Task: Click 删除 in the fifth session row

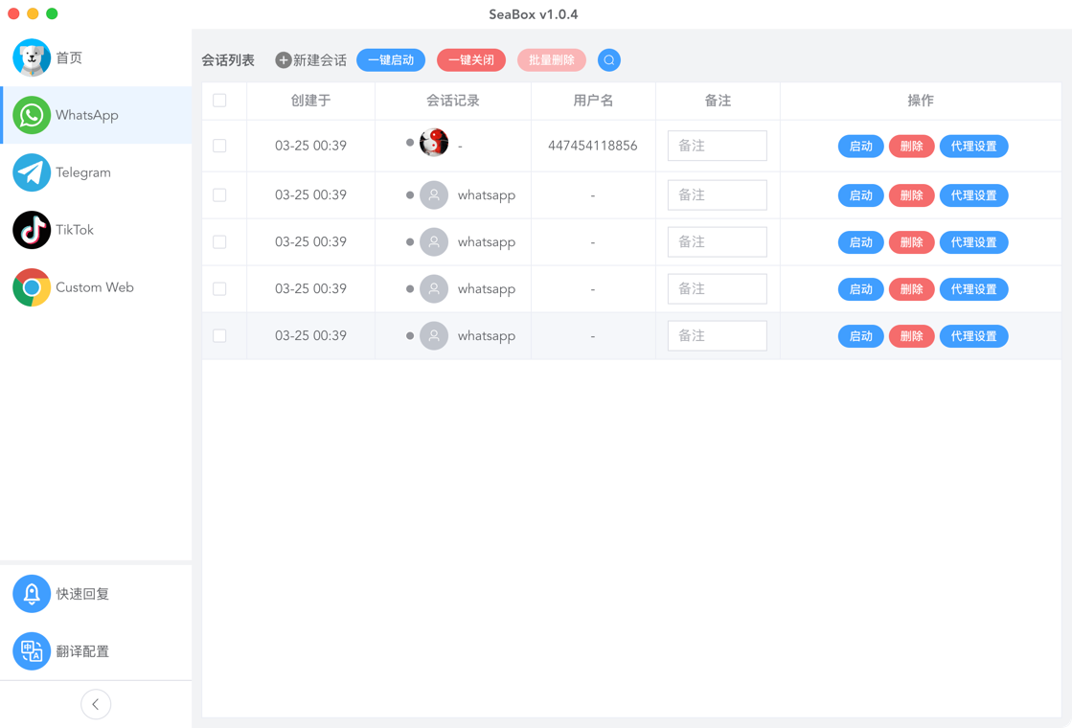Action: click(911, 336)
